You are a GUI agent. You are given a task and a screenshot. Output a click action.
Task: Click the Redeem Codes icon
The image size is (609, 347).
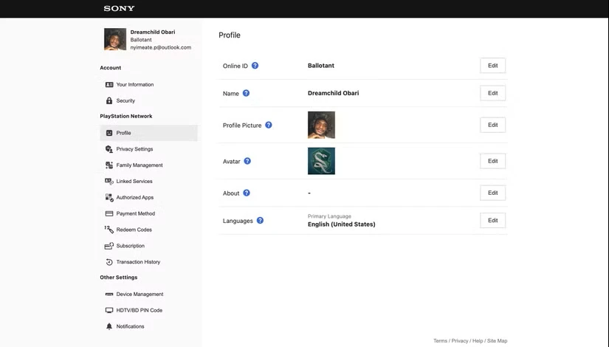coord(109,230)
